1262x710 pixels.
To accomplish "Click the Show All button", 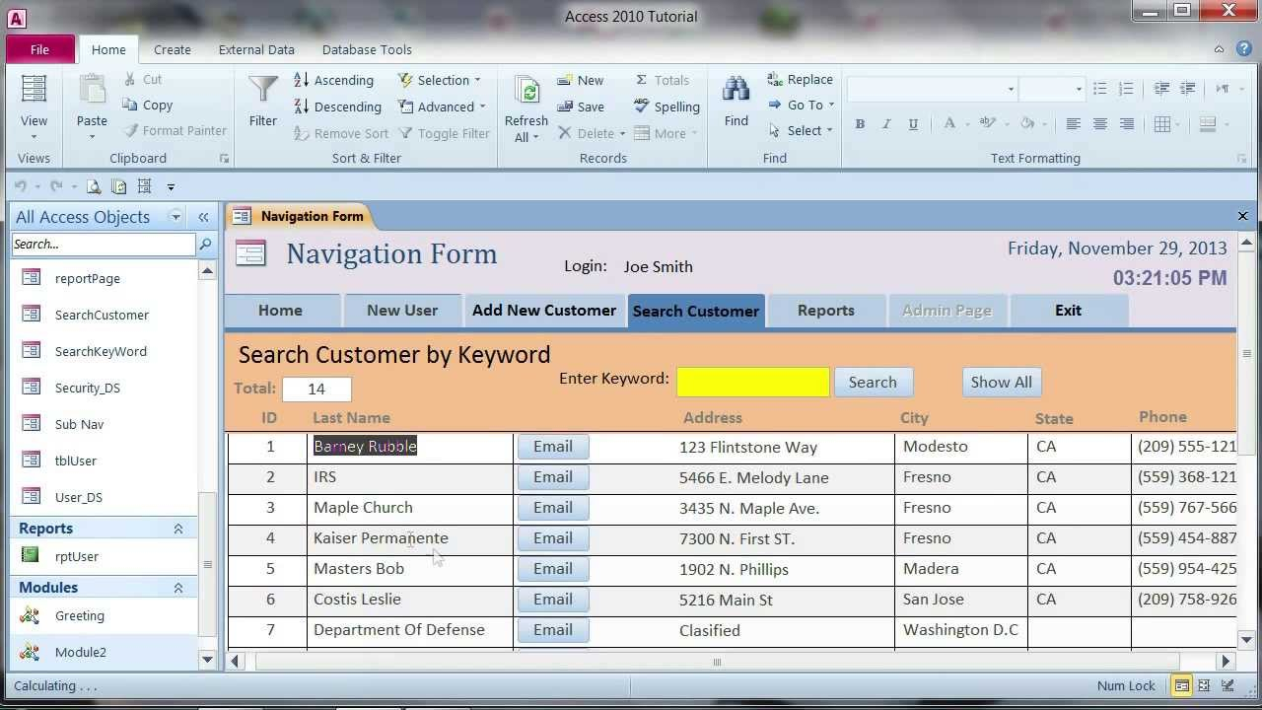I will click(1001, 382).
